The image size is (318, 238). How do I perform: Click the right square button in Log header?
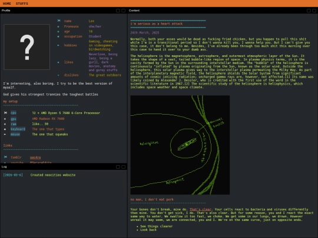123,167
